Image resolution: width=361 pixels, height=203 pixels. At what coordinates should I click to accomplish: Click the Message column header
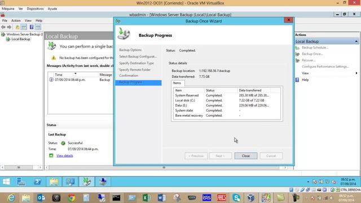pos(105,74)
